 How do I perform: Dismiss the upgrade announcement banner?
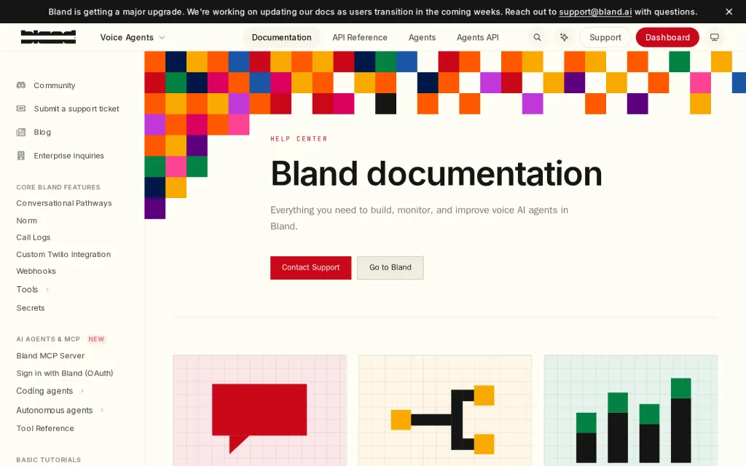[x=729, y=12]
